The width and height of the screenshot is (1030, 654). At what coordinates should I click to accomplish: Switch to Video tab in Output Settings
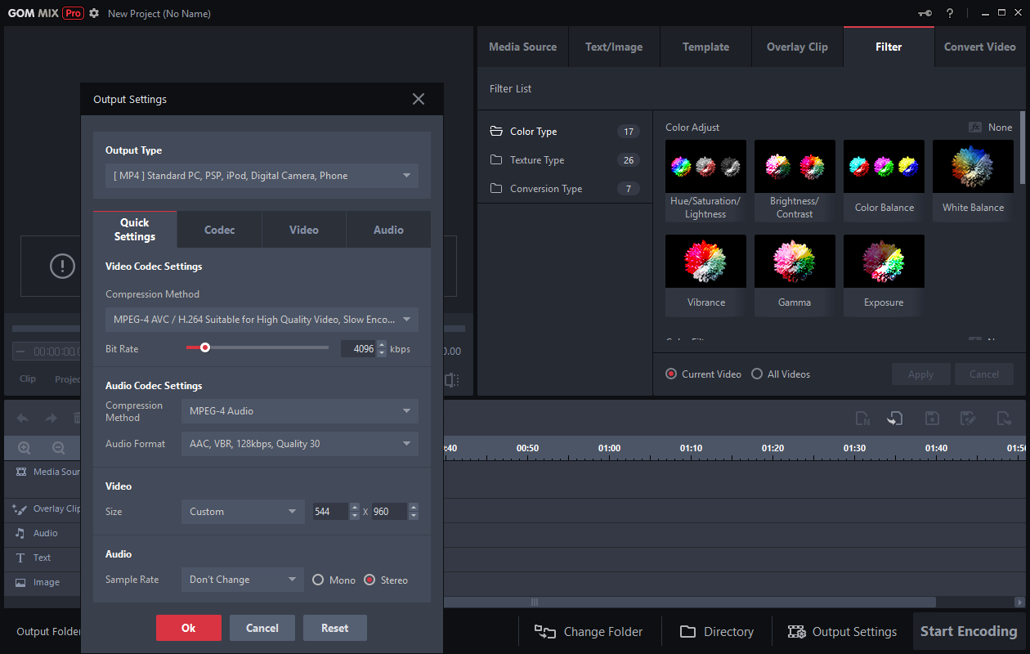(304, 230)
